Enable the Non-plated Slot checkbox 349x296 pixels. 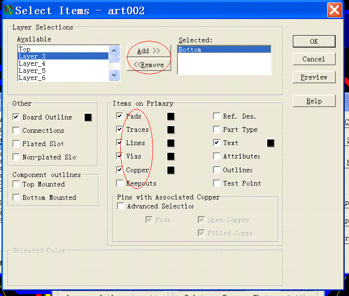[16, 157]
